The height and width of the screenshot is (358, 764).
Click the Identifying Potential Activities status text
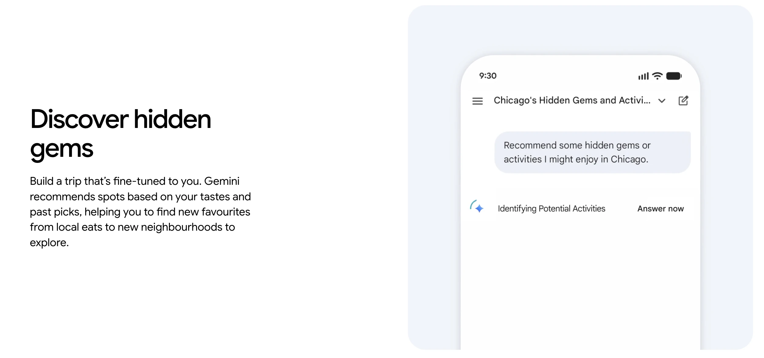(551, 208)
